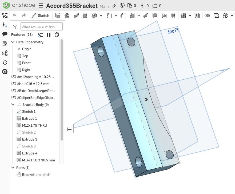Select the Revolve tool
This screenshot has height=194, width=235.
tap(67, 15)
